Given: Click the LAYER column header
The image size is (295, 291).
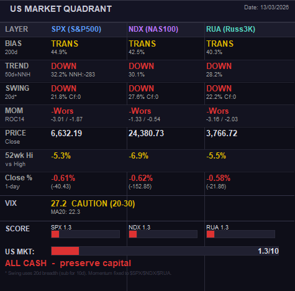Looking at the screenshot, I should [16, 29].
